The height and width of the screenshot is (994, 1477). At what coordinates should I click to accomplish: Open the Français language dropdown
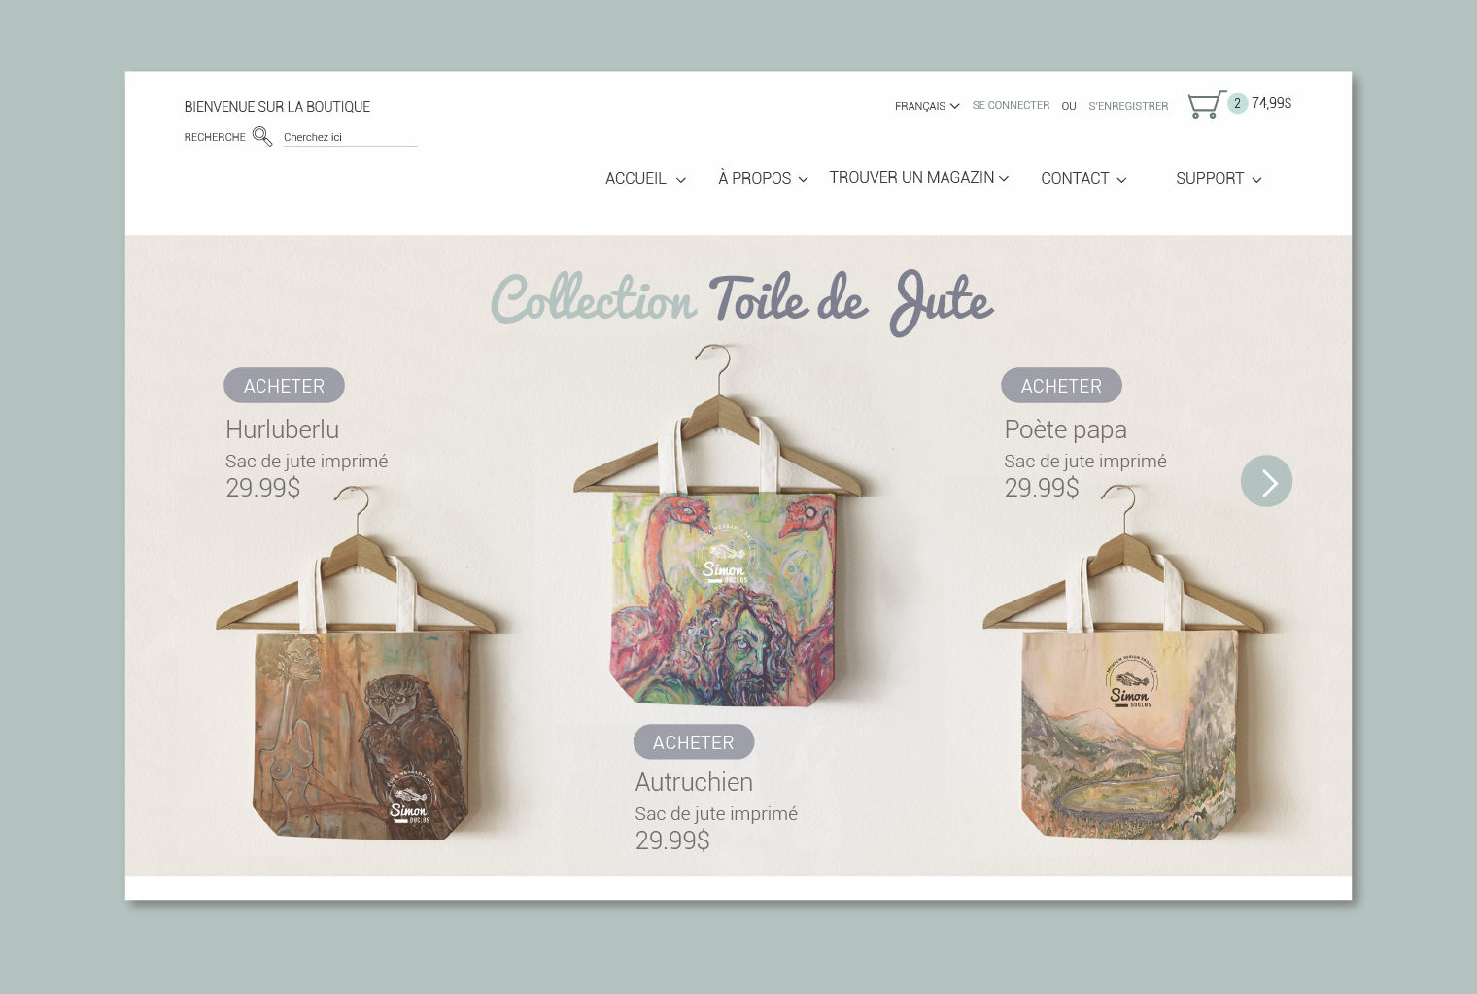(927, 106)
